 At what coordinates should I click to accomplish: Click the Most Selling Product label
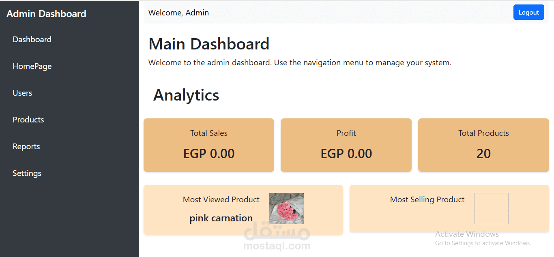pos(427,199)
